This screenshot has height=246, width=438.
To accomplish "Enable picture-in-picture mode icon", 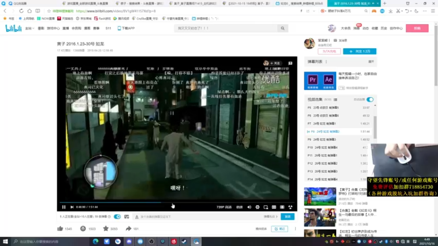I will (266, 207).
